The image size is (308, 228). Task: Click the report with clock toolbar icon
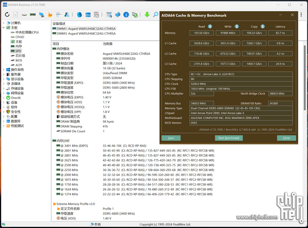coord(96,15)
